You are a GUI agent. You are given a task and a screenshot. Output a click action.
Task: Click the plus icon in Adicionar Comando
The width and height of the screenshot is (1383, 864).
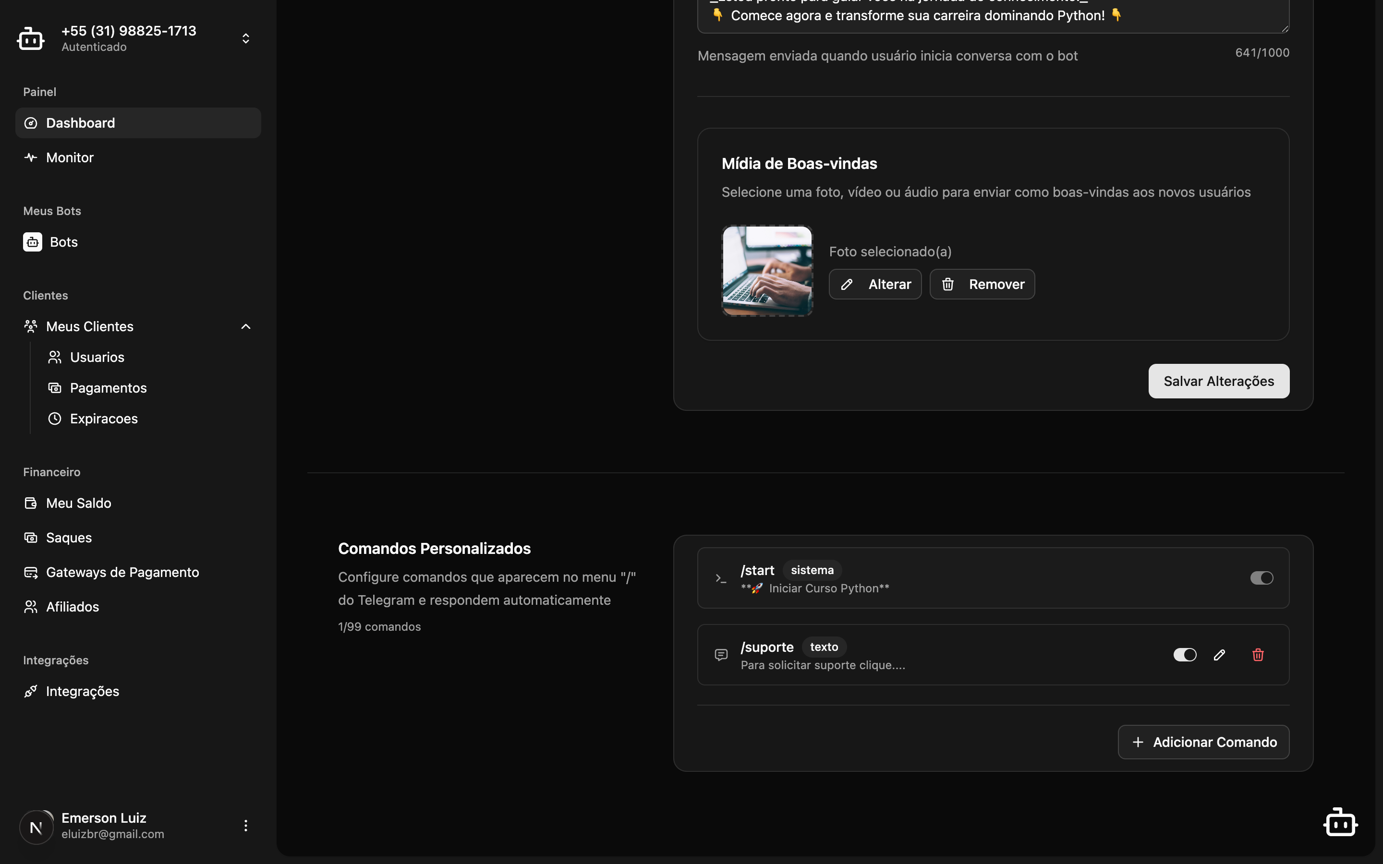coord(1138,742)
